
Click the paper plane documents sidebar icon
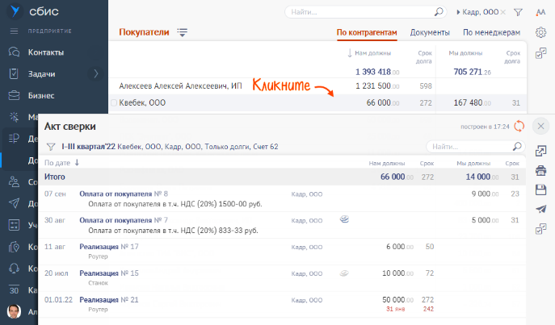click(14, 203)
